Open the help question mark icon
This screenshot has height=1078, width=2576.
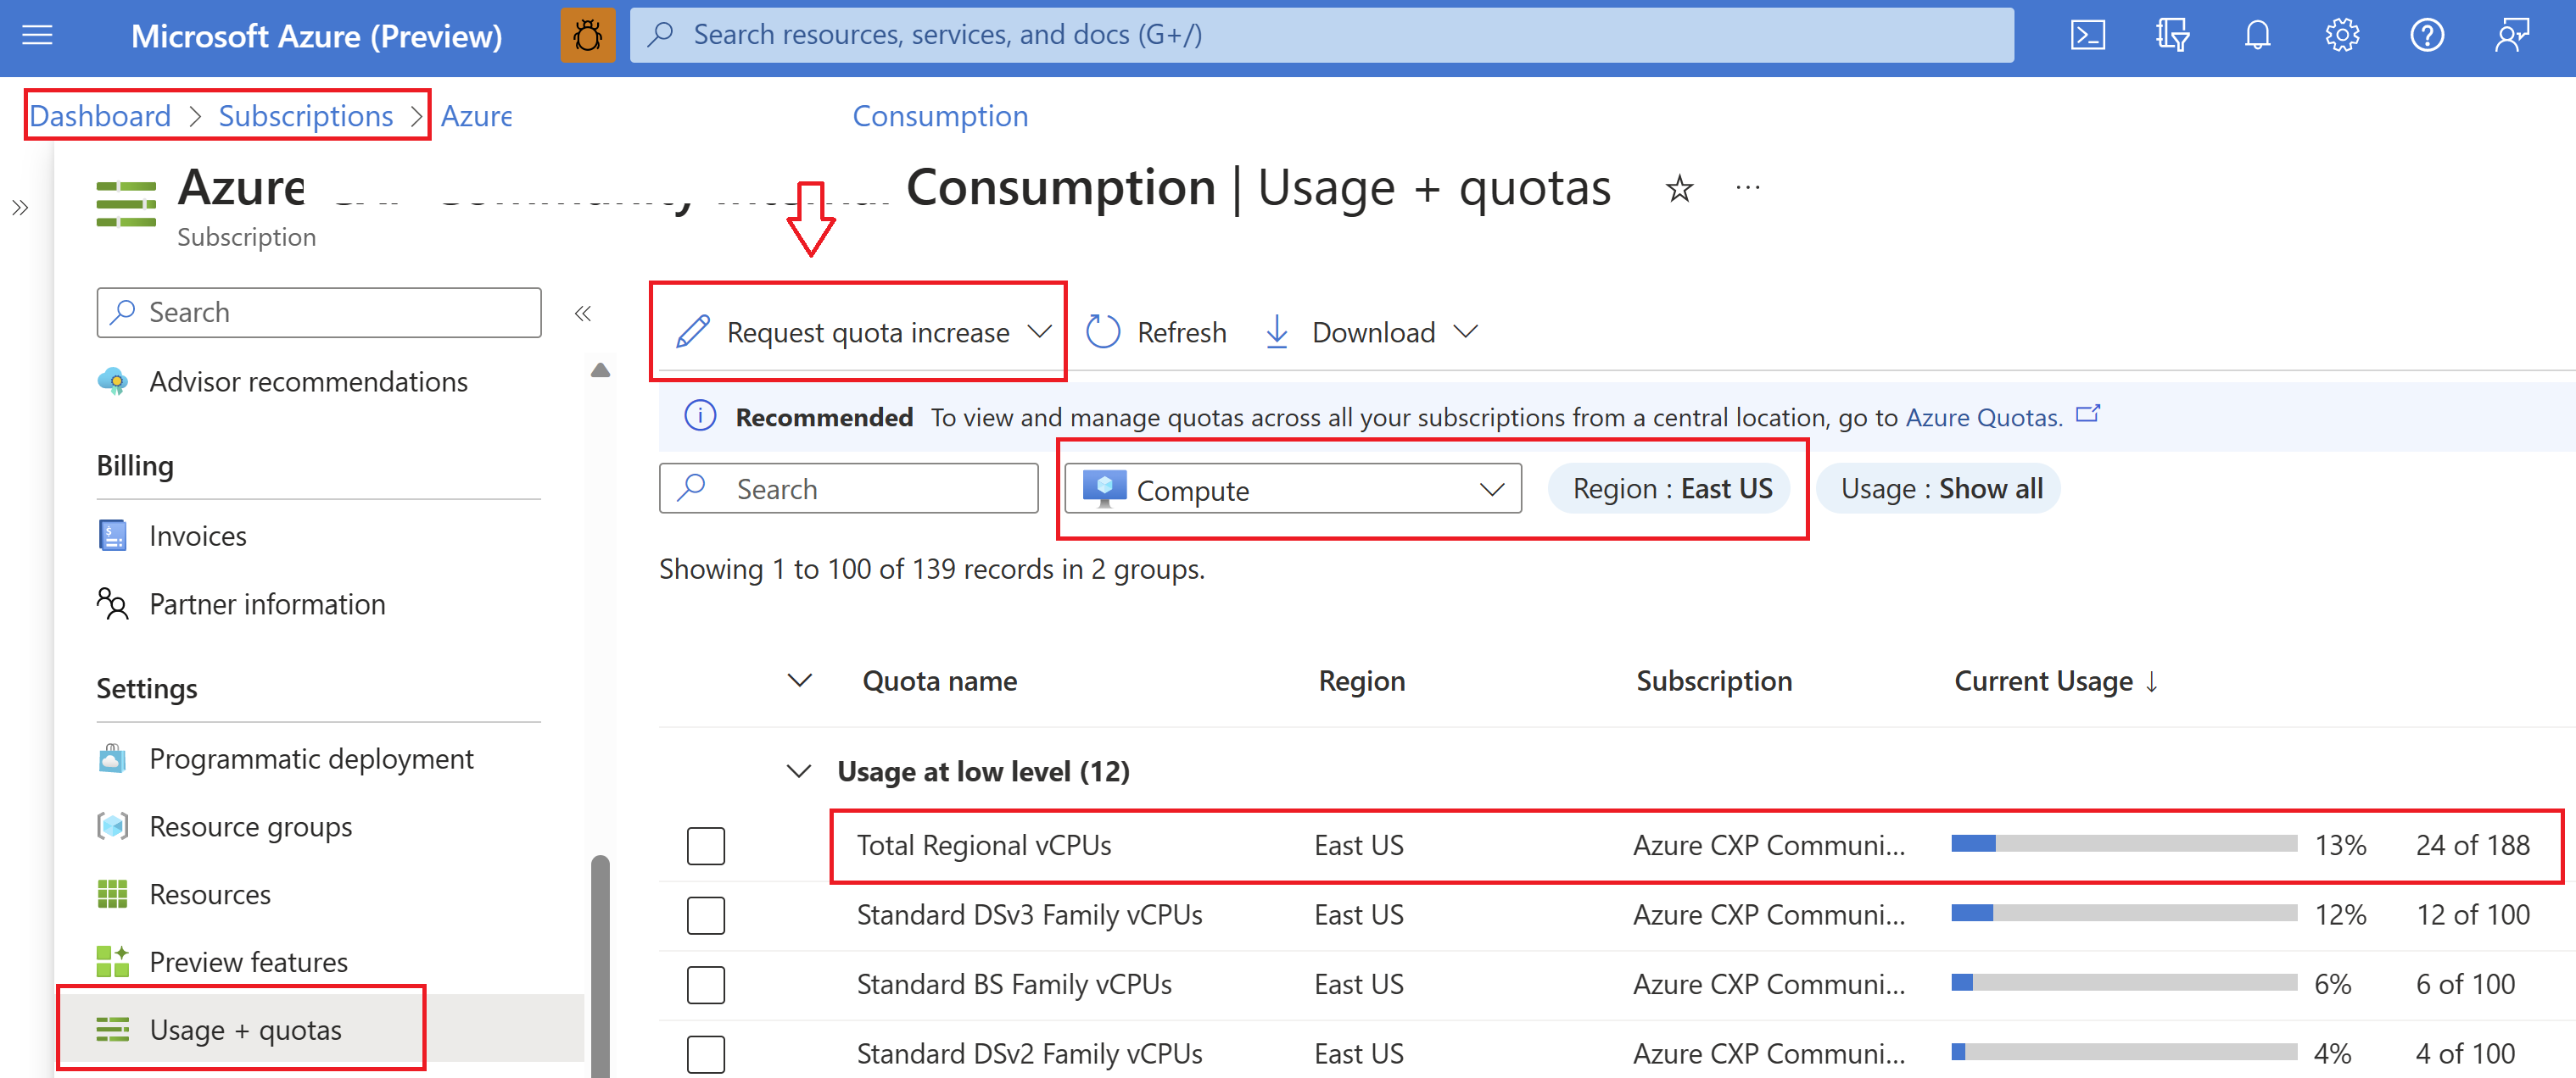pos(2427,36)
